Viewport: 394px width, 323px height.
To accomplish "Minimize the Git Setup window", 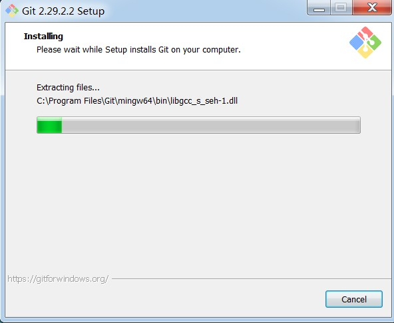I will (319, 7).
